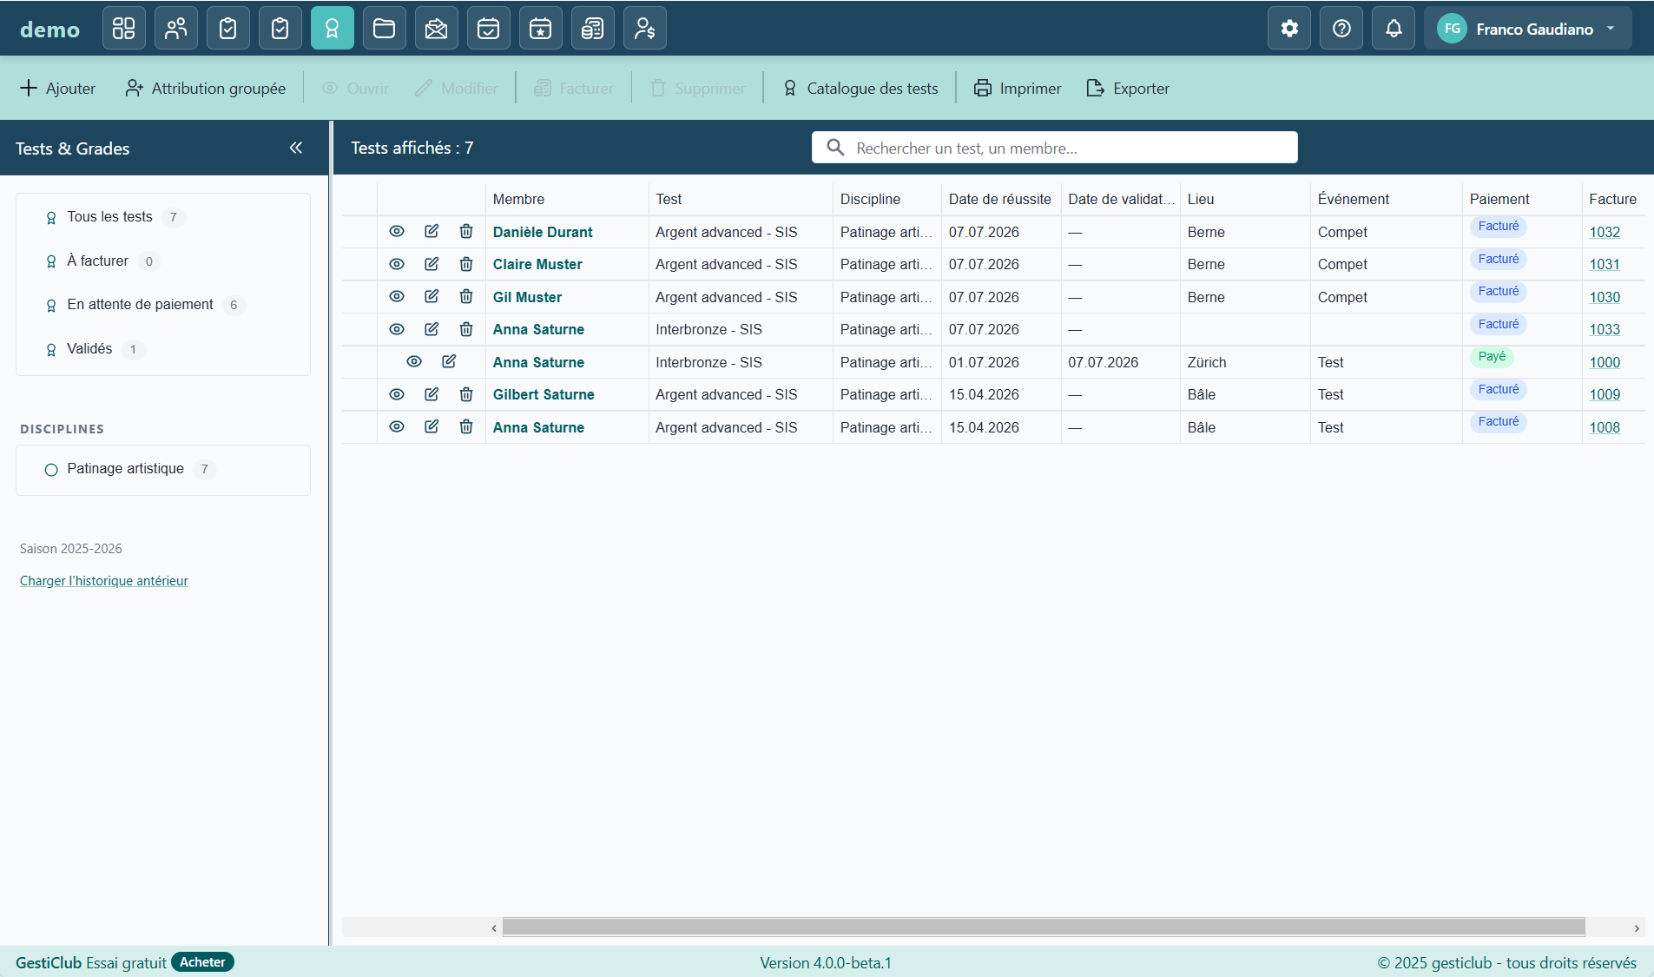Click the demo logo in top left
This screenshot has width=1654, height=977.
[x=49, y=30]
